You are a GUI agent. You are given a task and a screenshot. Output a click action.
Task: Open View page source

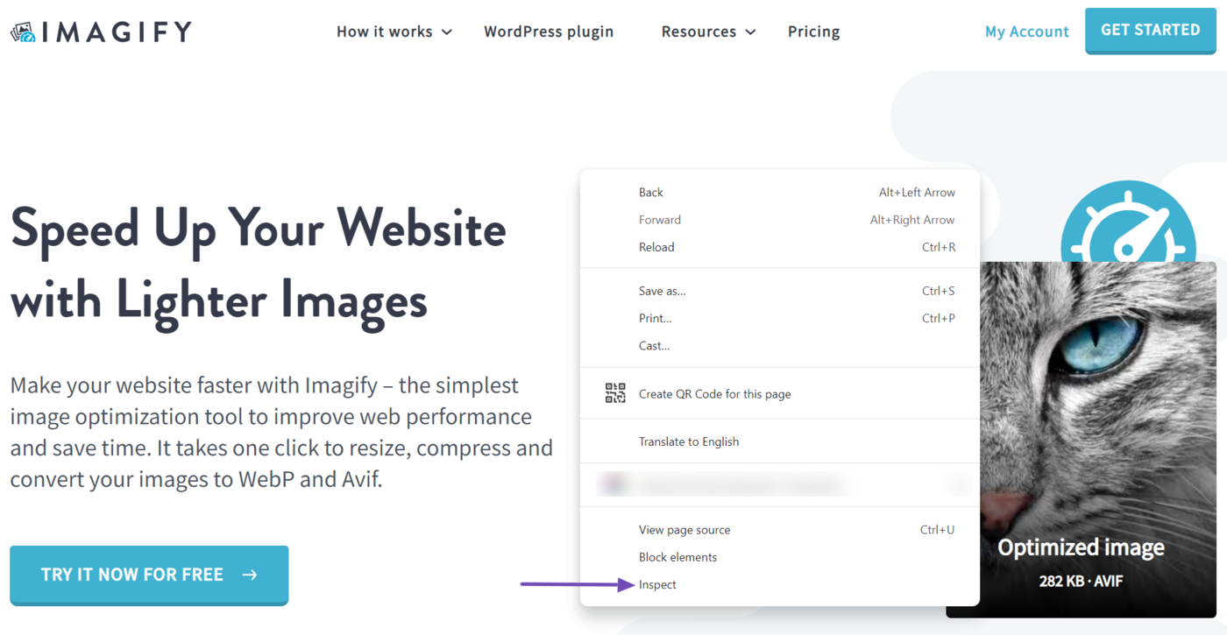pos(780,530)
